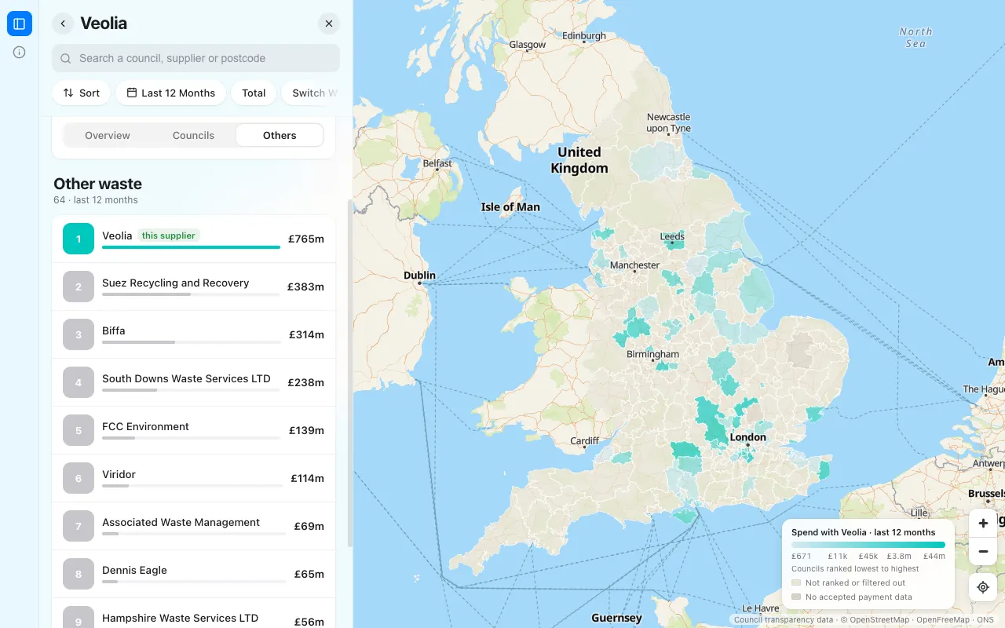This screenshot has width=1005, height=628.
Task: Open South Downs Waste Services LTD
Action: coord(193,382)
